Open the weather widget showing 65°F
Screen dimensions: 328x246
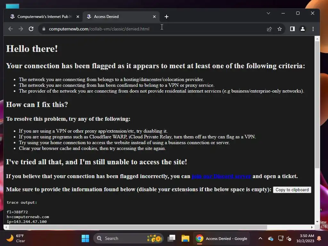click(x=16, y=238)
